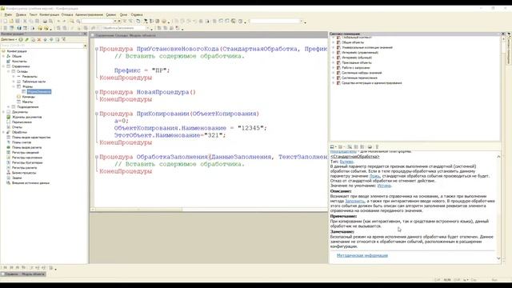Click the Save toolbar icon
Image resolution: width=512 pixels, height=288 pixels.
point(18,22)
